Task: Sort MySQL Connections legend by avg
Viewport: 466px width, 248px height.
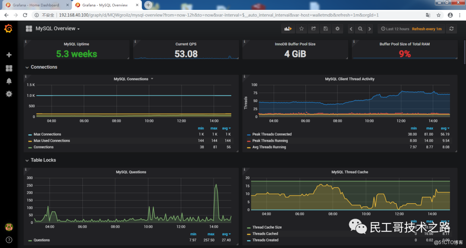Action: click(x=227, y=128)
